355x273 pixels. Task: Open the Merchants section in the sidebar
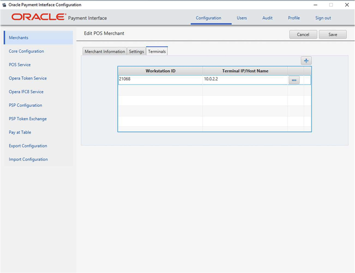coord(18,38)
